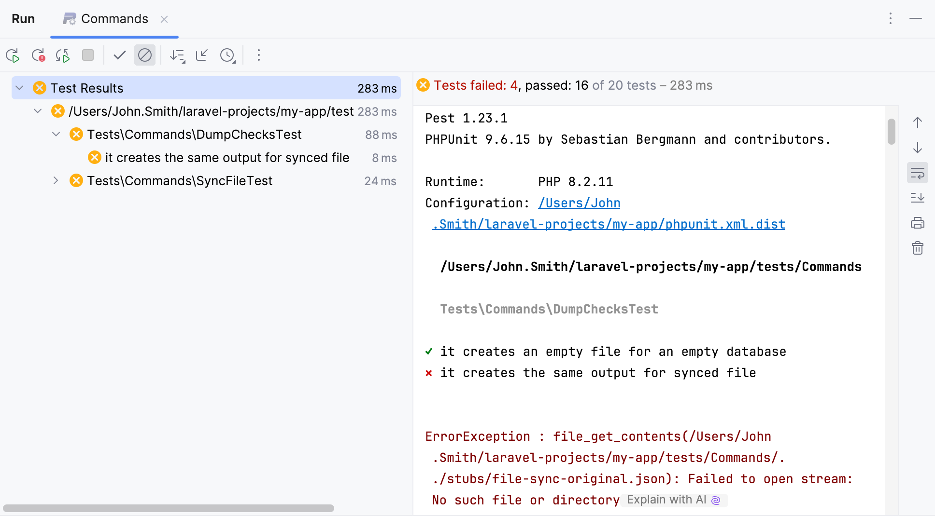Toggle soft-wrap in the console output
The width and height of the screenshot is (935, 516).
pyautogui.click(x=917, y=173)
